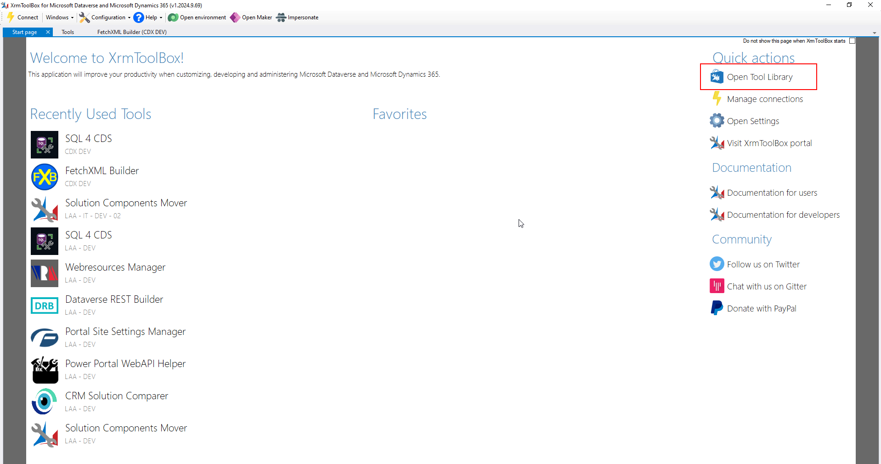Screen dimensions: 881x464
Task: Click the Connect lightning icon
Action: 11,17
